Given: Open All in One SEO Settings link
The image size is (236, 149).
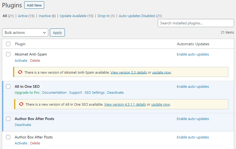Looking at the screenshot, I should (x=95, y=93).
